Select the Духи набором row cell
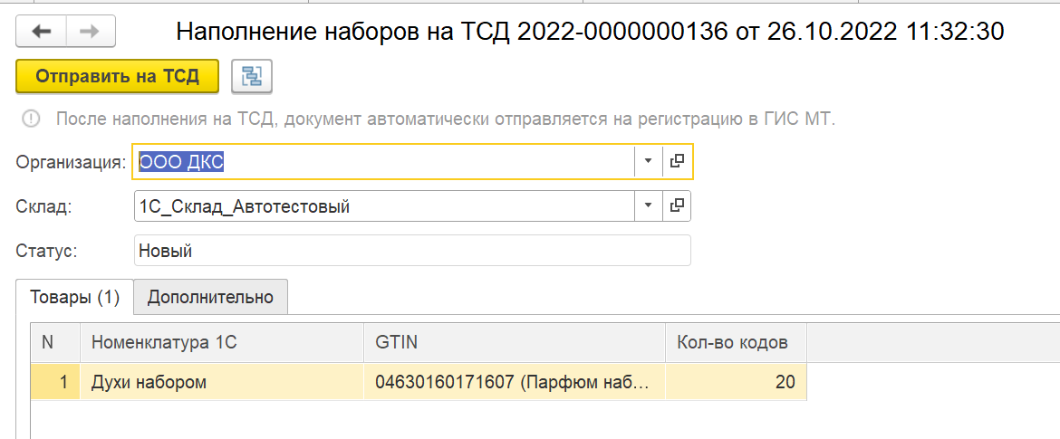The width and height of the screenshot is (1060, 439). pyautogui.click(x=222, y=382)
